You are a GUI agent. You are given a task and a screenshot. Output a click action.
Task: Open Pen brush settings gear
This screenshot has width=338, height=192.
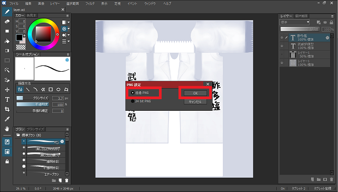pyautogui.click(x=62, y=141)
